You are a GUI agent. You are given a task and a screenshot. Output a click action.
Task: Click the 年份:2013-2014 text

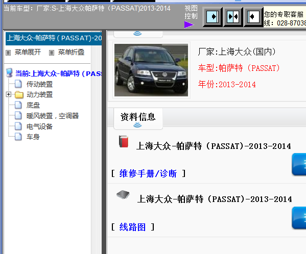[227, 84]
